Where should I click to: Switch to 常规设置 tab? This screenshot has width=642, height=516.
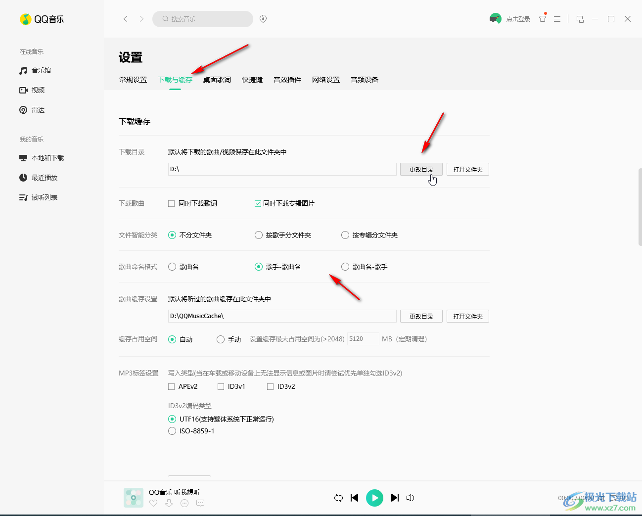(133, 80)
